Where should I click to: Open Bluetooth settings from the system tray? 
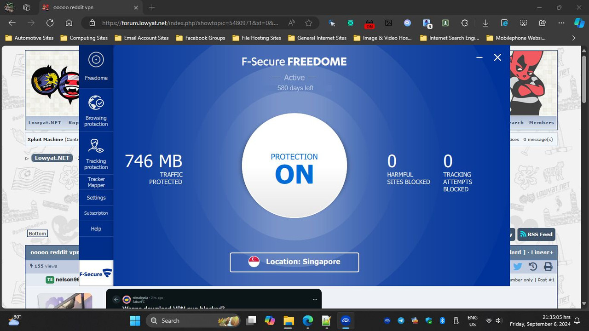pos(442,320)
